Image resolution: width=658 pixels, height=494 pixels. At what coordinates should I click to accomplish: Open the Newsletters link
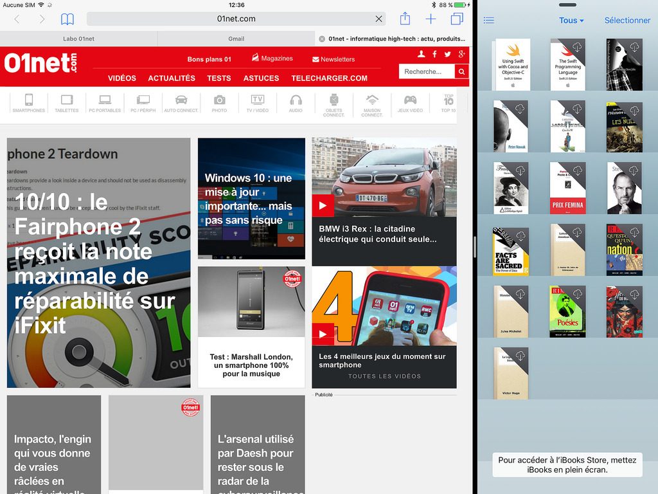pos(333,59)
